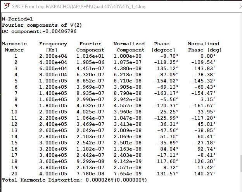This screenshot has height=192, width=242.
Task: Click frequency 3.000e+05 of harmonic 15
Action: tap(53, 143)
